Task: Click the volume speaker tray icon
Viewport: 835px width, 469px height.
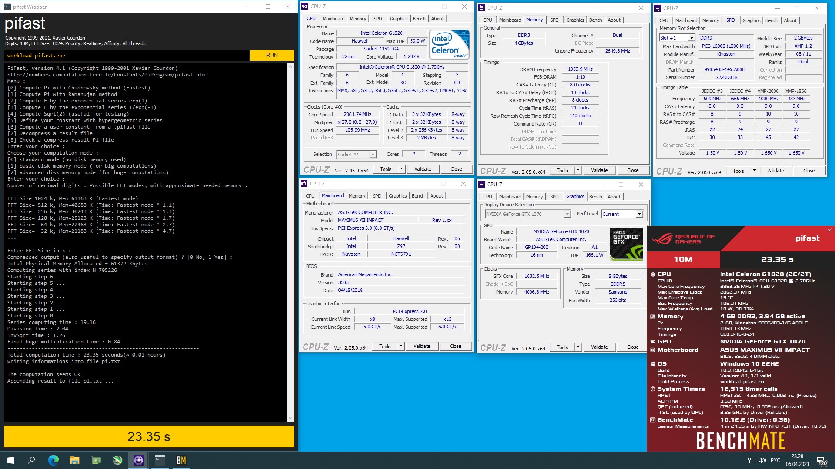Action: click(762, 460)
